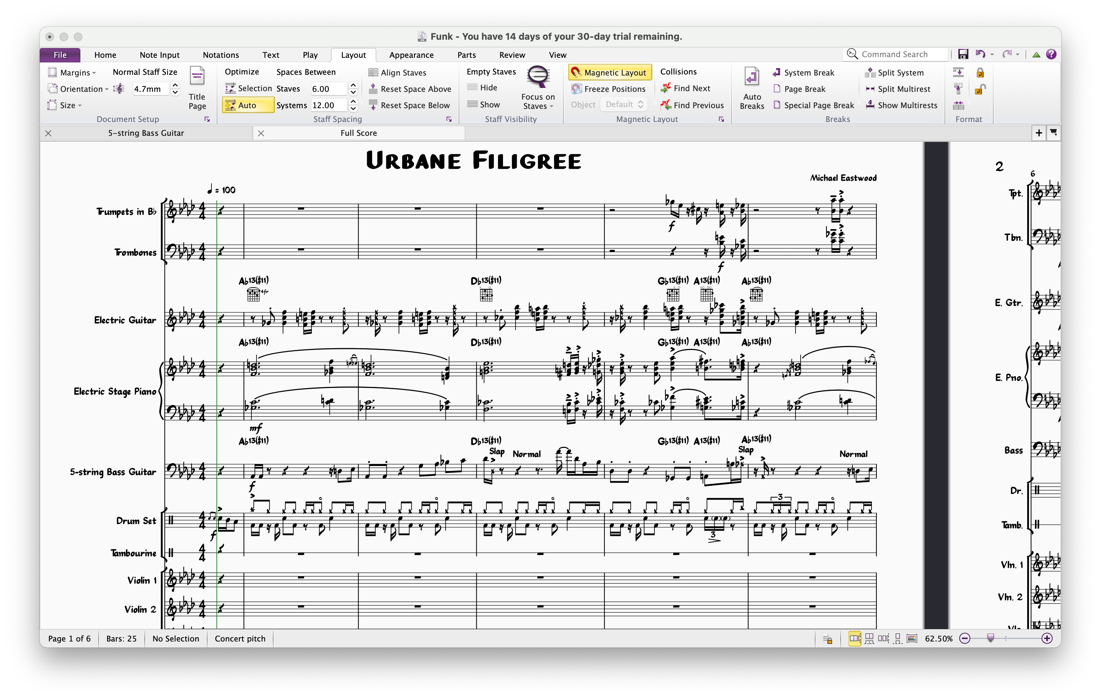Open the Magnetic Layout Object Default dropdown
1101x700 pixels.
click(624, 105)
